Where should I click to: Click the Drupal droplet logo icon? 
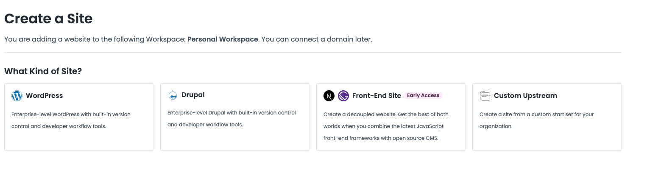point(173,95)
